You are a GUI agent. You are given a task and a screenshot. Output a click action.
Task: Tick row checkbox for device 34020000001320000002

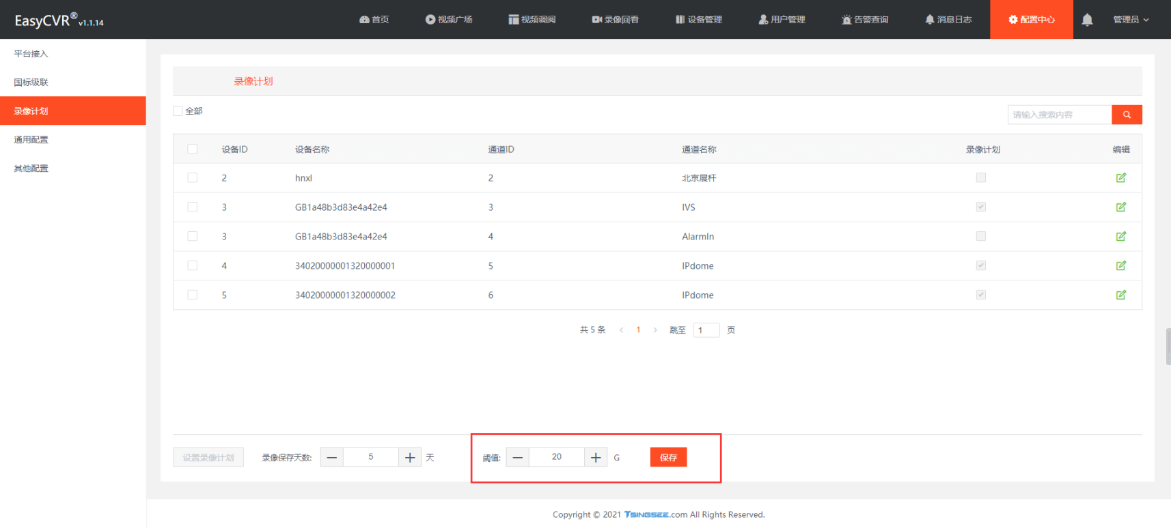tap(193, 295)
